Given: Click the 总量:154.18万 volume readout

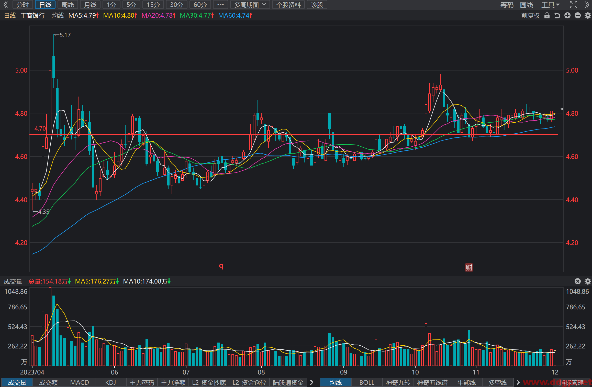Looking at the screenshot, I should tap(50, 281).
